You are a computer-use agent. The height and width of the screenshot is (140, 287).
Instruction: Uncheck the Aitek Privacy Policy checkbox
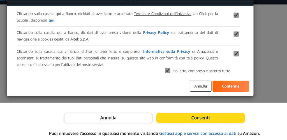pyautogui.click(x=236, y=34)
